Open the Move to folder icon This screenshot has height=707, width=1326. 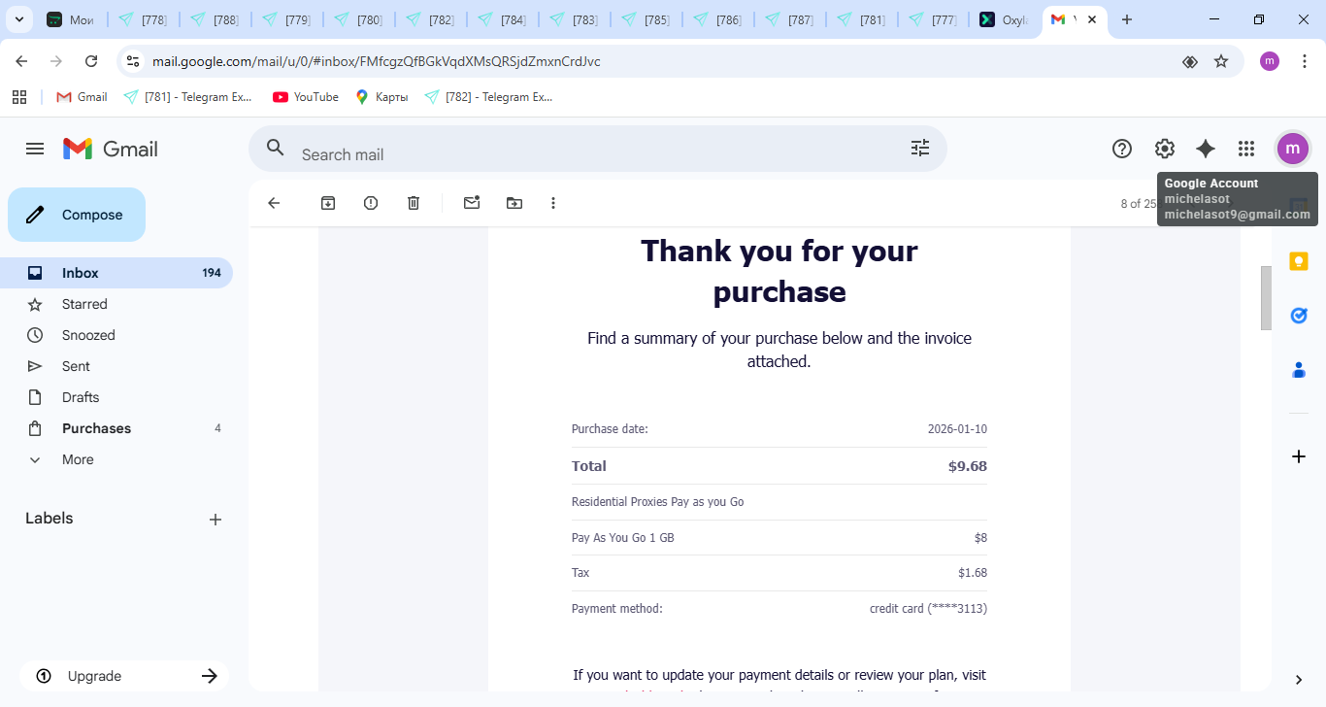514,203
